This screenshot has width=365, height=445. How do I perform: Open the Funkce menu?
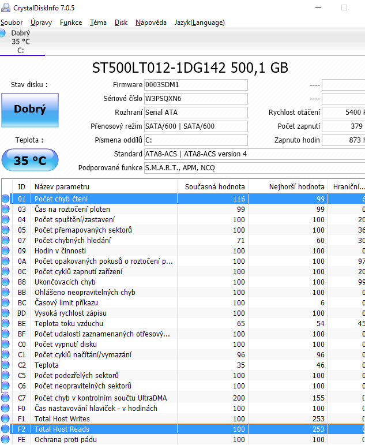coord(71,23)
